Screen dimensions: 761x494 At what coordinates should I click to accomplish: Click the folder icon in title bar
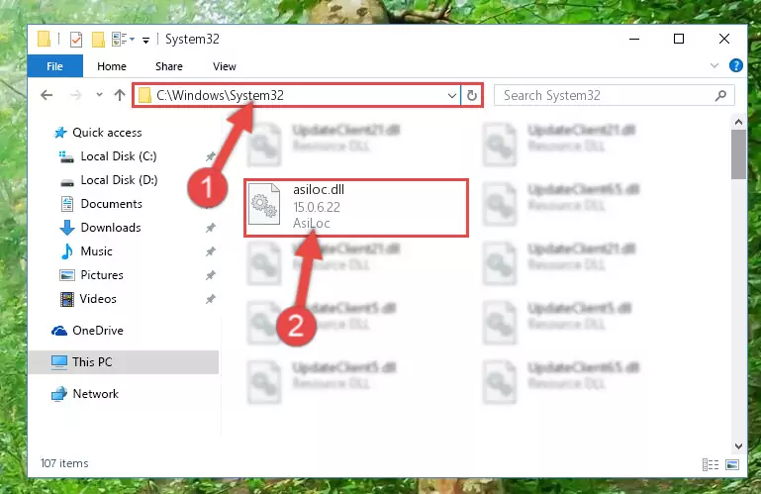pos(44,39)
